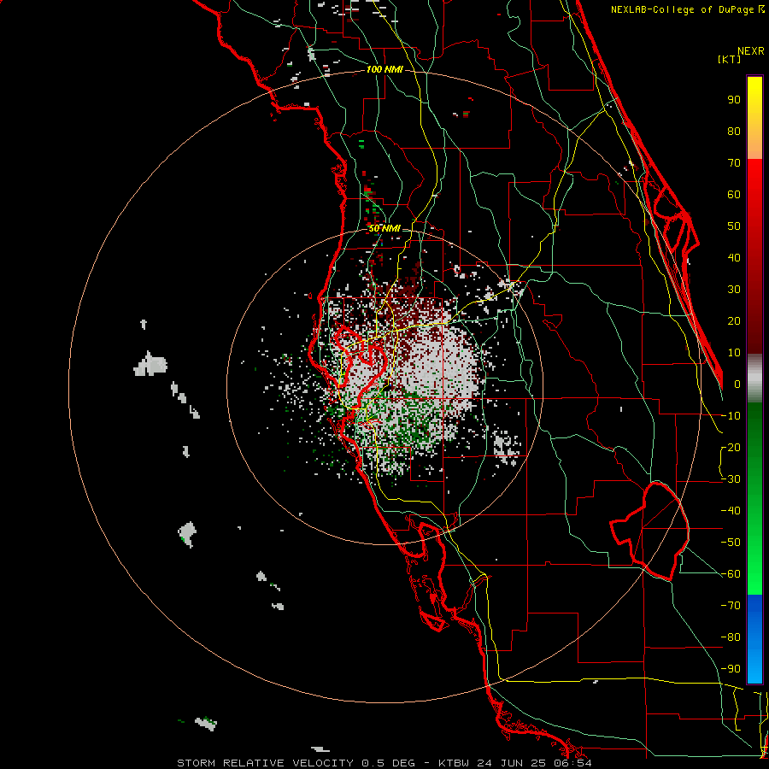Click the -10 knot scale label
This screenshot has width=769, height=769.
731,416
